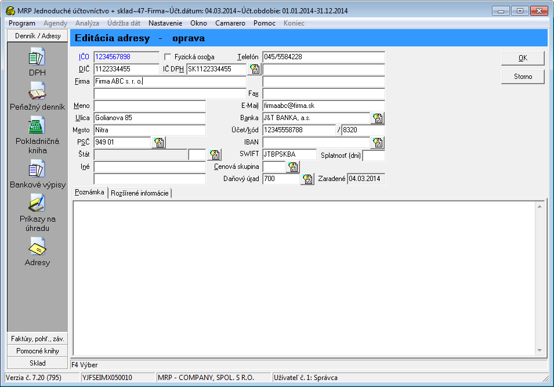Click the Poznámka scrollbar down arrow
This screenshot has height=387, width=554.
tap(539, 350)
